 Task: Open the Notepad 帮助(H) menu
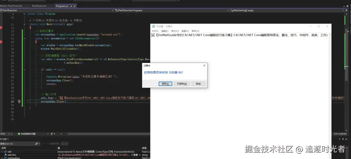point(195,31)
